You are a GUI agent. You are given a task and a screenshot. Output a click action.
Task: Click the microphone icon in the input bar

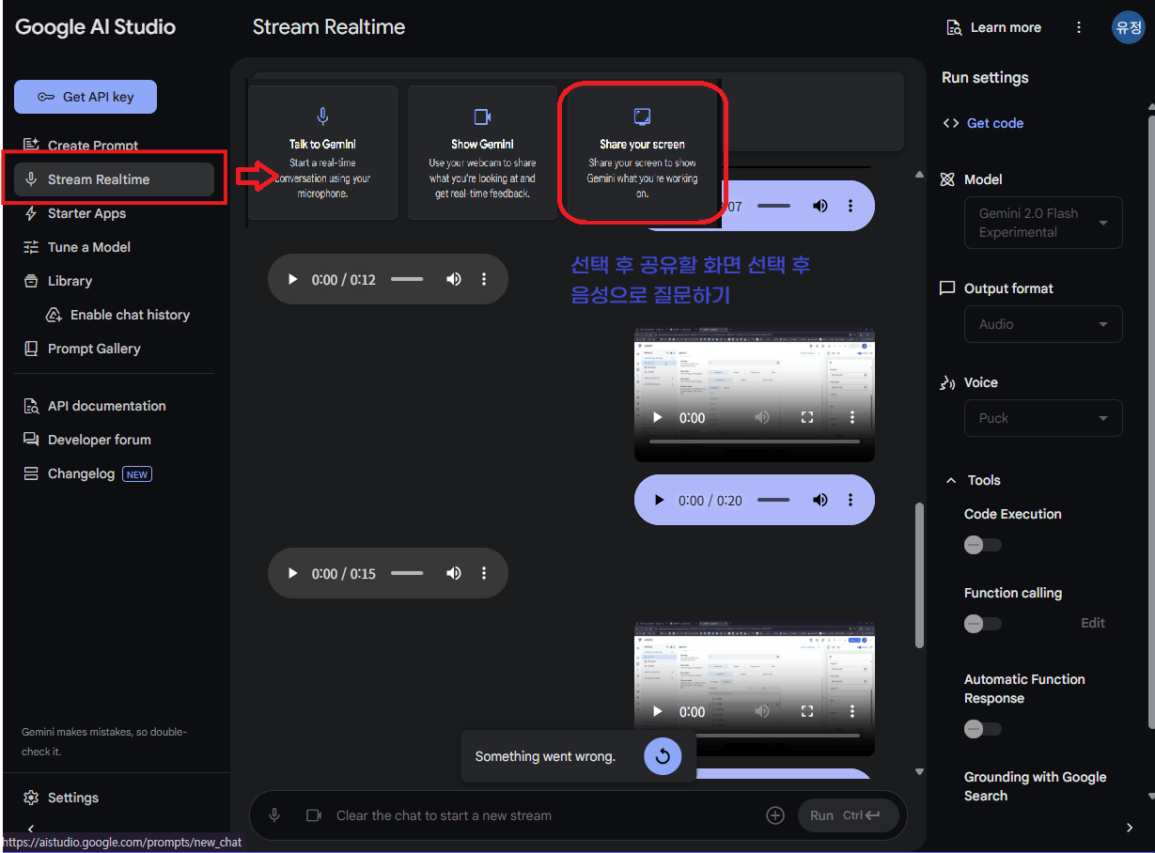(274, 815)
